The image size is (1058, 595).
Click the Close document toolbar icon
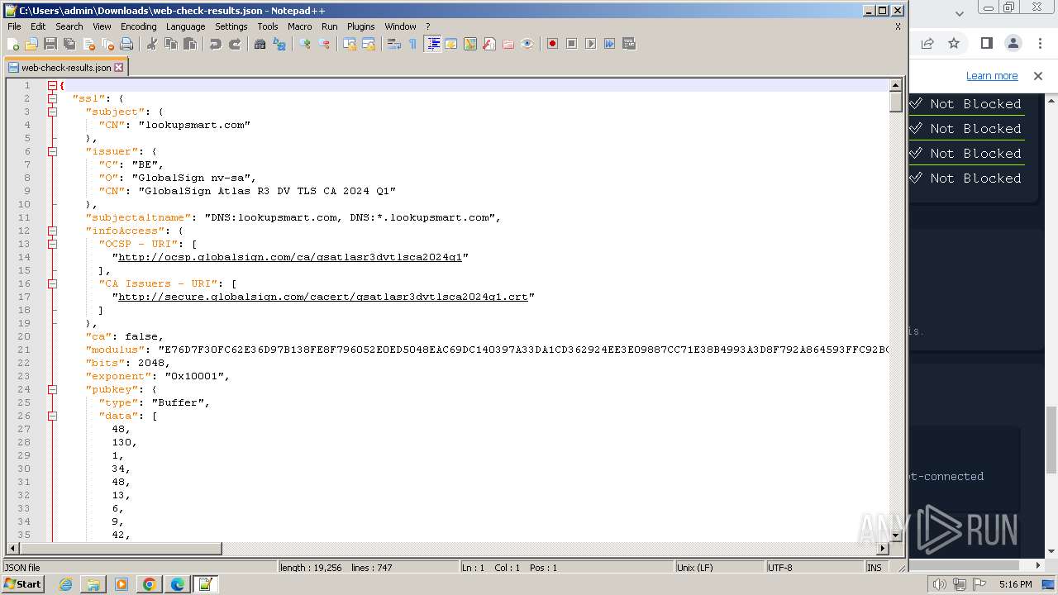(88, 44)
